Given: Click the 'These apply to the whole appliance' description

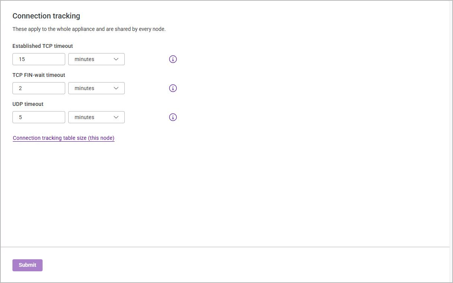Looking at the screenshot, I should (x=89, y=29).
